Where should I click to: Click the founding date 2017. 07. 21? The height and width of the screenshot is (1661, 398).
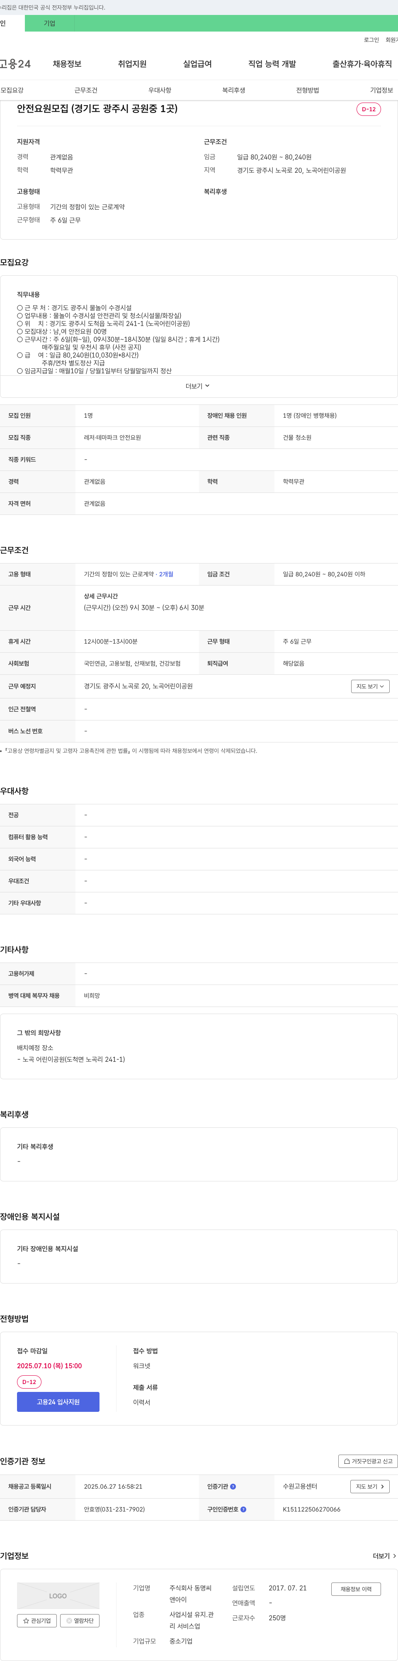(288, 1588)
